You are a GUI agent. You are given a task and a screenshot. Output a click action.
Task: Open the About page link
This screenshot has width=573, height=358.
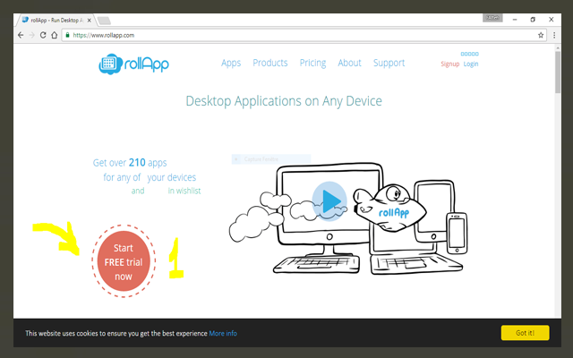coord(349,63)
